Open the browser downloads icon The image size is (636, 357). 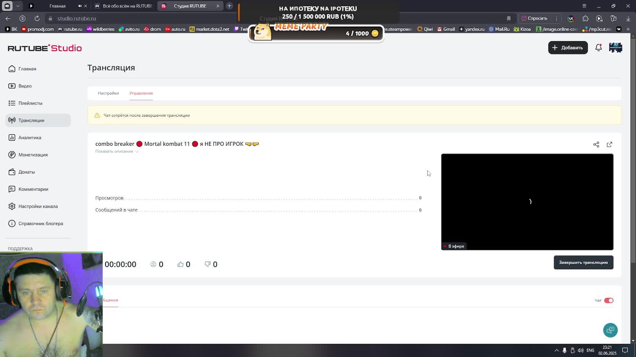coord(628,18)
